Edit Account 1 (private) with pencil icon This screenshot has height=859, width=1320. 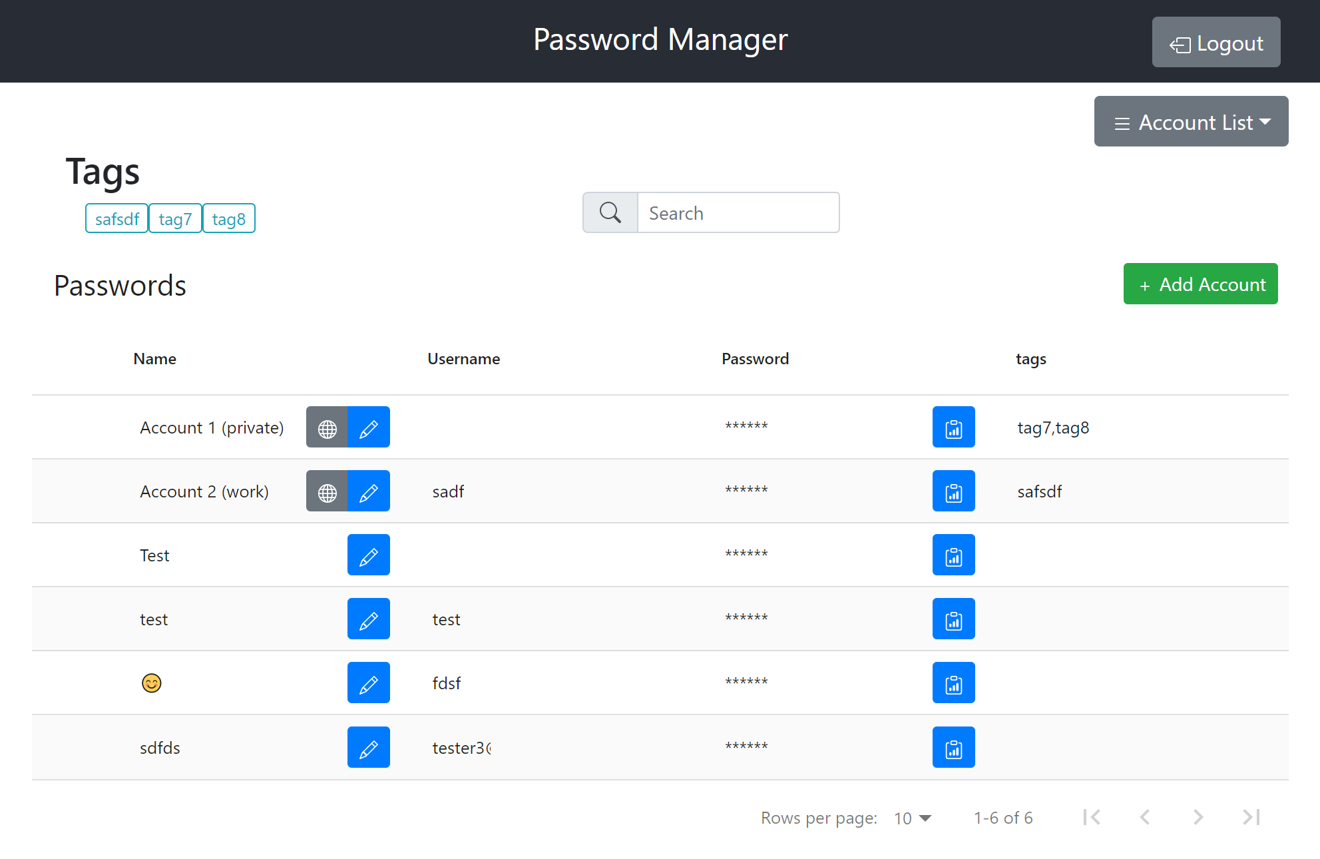coord(369,427)
